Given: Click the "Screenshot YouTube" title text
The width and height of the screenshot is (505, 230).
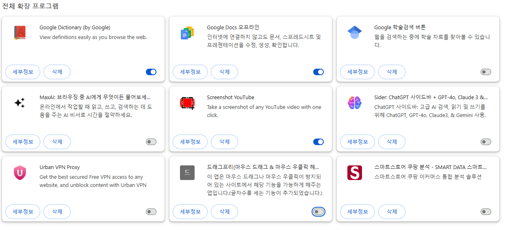Looking at the screenshot, I should tap(230, 98).
